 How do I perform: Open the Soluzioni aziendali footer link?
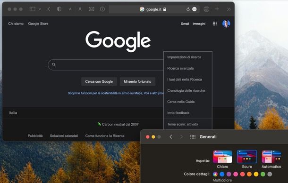[64, 136]
